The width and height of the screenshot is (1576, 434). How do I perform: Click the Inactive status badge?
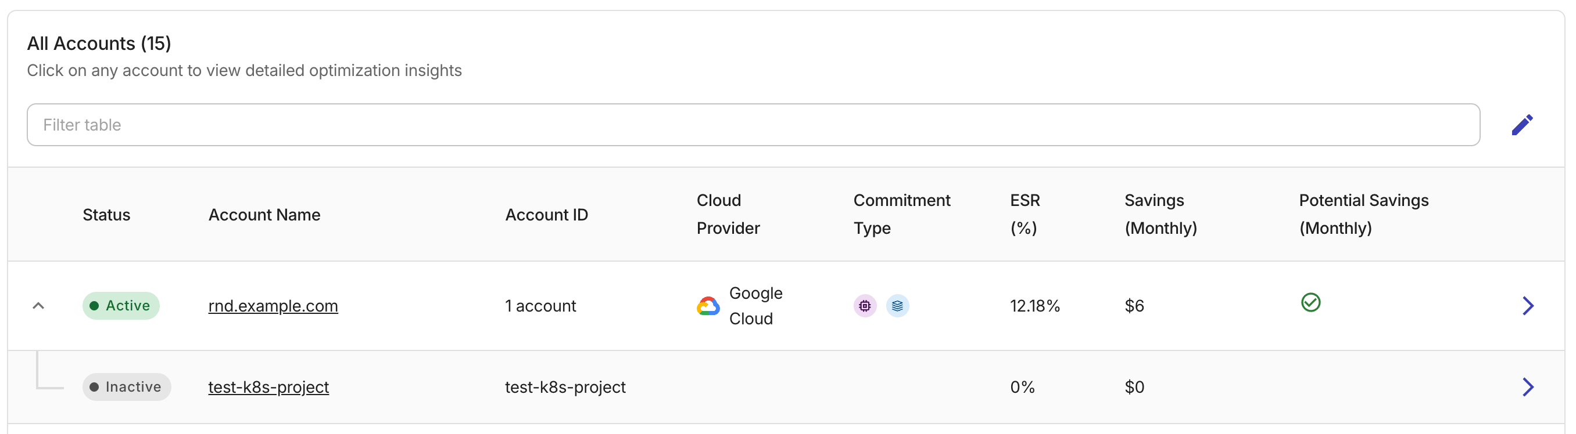click(x=127, y=387)
